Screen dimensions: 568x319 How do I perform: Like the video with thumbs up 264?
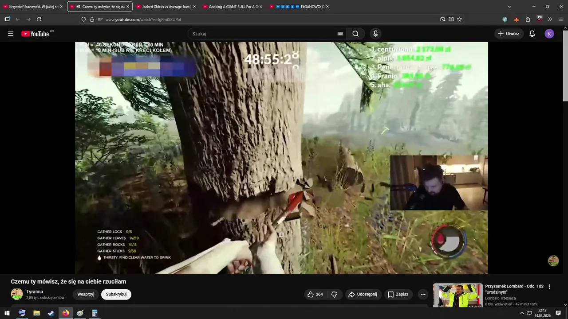click(315, 294)
